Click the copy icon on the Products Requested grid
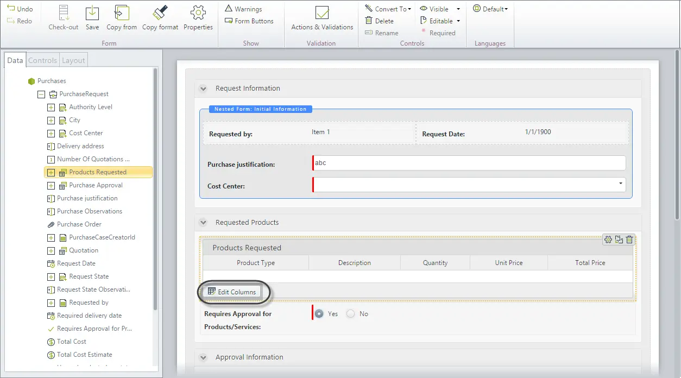 [x=619, y=240]
